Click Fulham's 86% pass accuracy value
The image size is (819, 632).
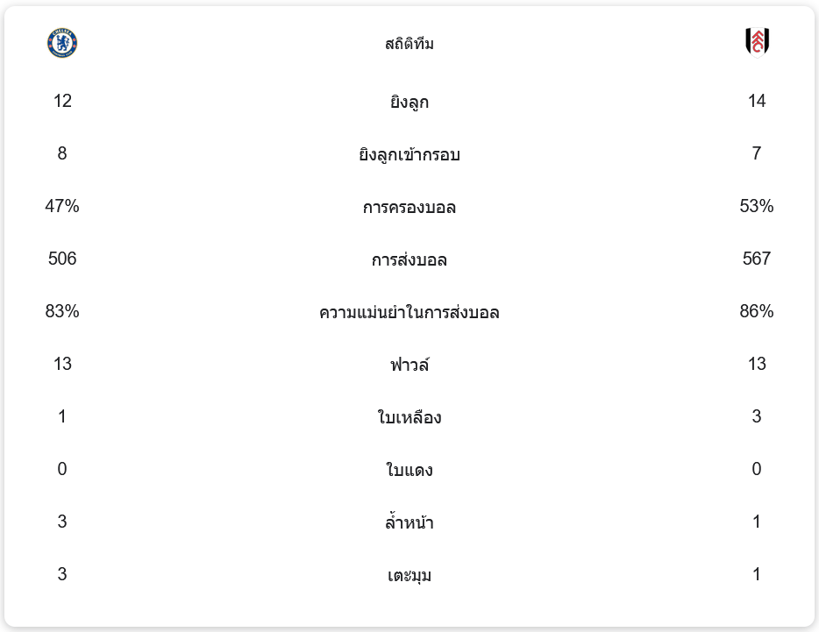[x=757, y=311]
